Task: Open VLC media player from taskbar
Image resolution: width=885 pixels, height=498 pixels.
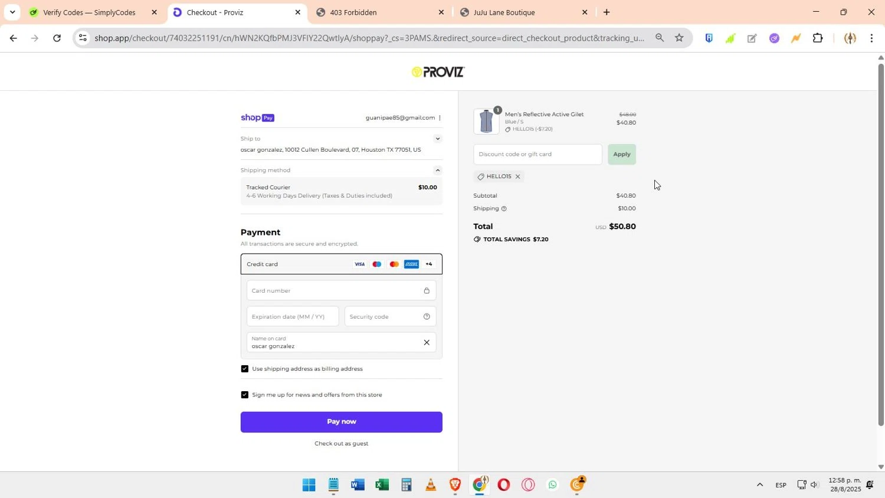Action: click(431, 485)
